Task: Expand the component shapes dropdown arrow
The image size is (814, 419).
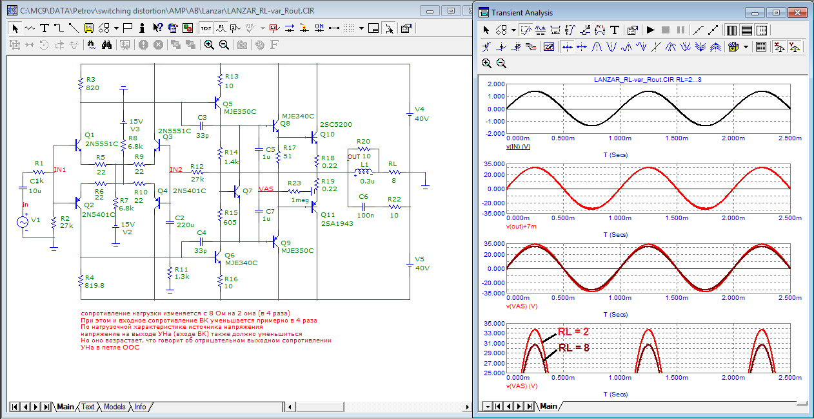Action: pos(116,28)
